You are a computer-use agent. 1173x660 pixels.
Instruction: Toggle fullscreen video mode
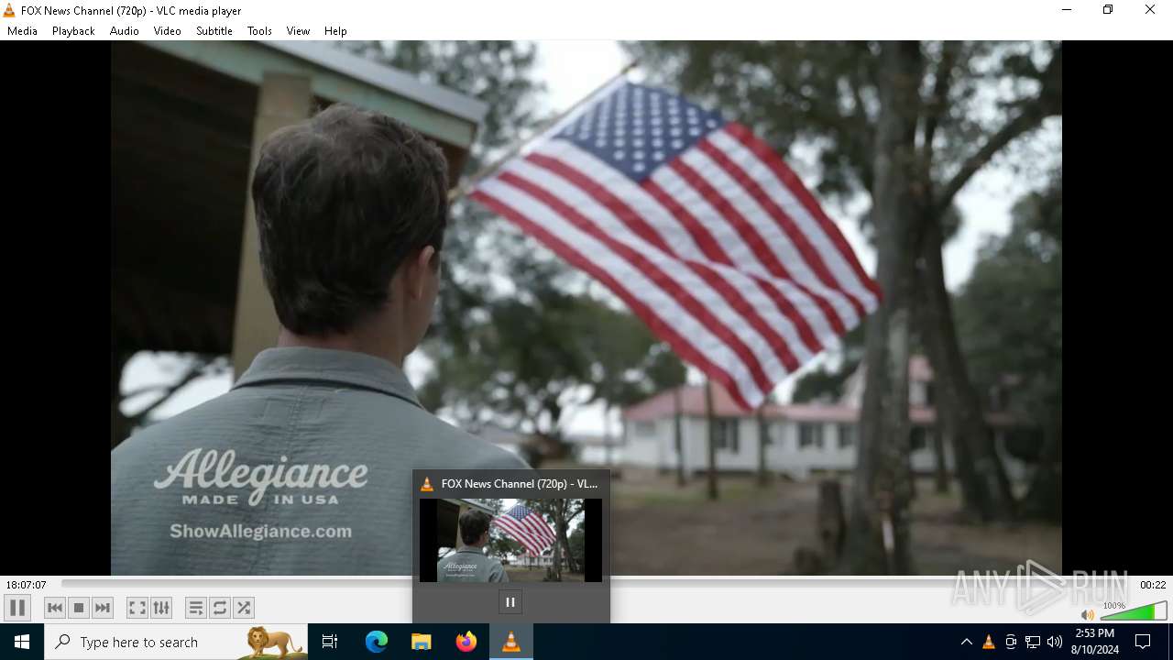coord(137,608)
